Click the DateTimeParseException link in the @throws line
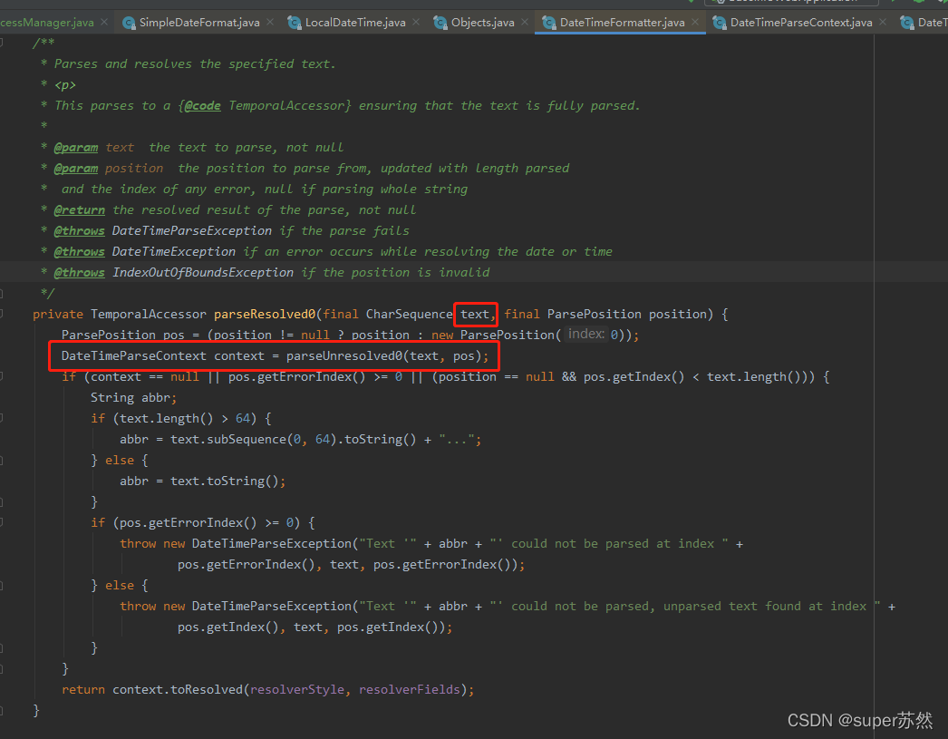This screenshot has width=948, height=739. coord(191,230)
